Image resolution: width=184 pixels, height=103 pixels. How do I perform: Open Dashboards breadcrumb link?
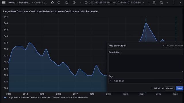pyautogui.click(x=24, y=3)
